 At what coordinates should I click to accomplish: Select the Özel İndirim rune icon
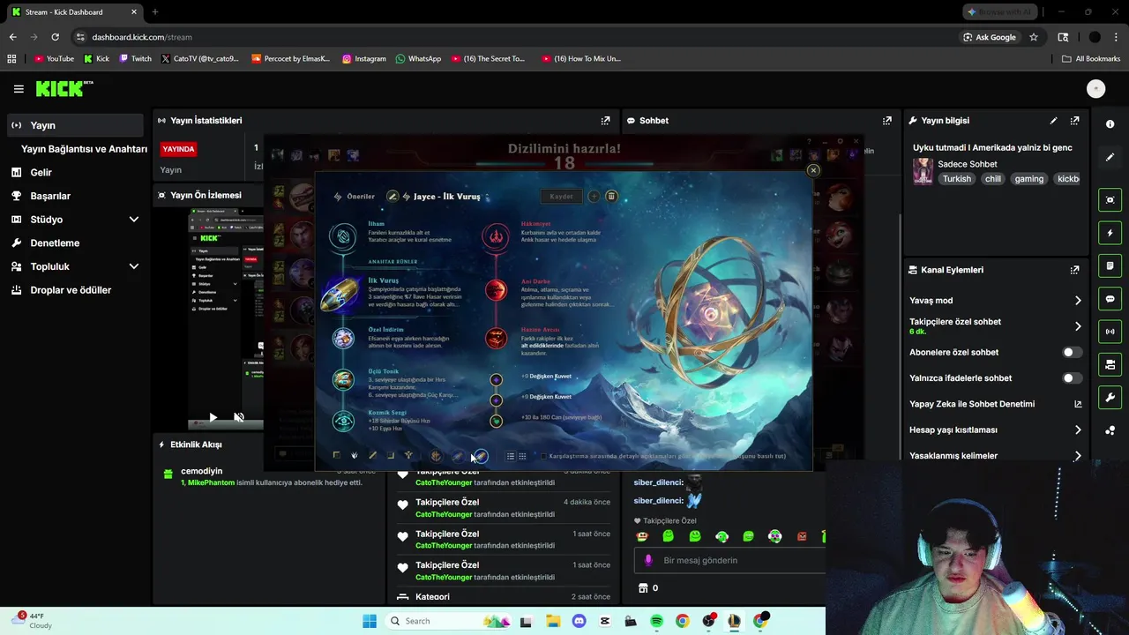[x=342, y=338]
